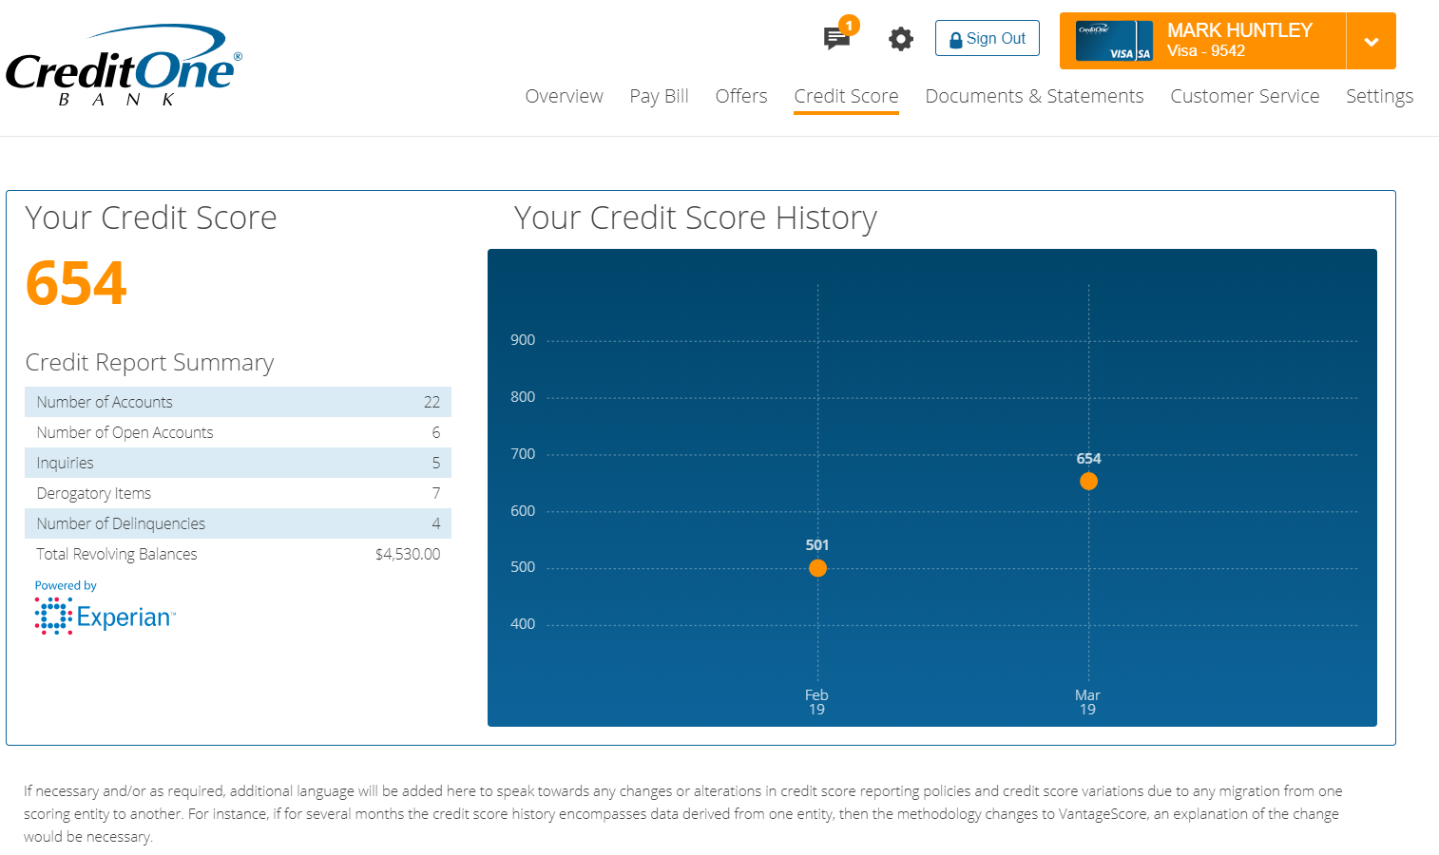Screen dimensions: 1439x855
Task: Click the Mar 19 axis label
Action: [x=1087, y=702]
